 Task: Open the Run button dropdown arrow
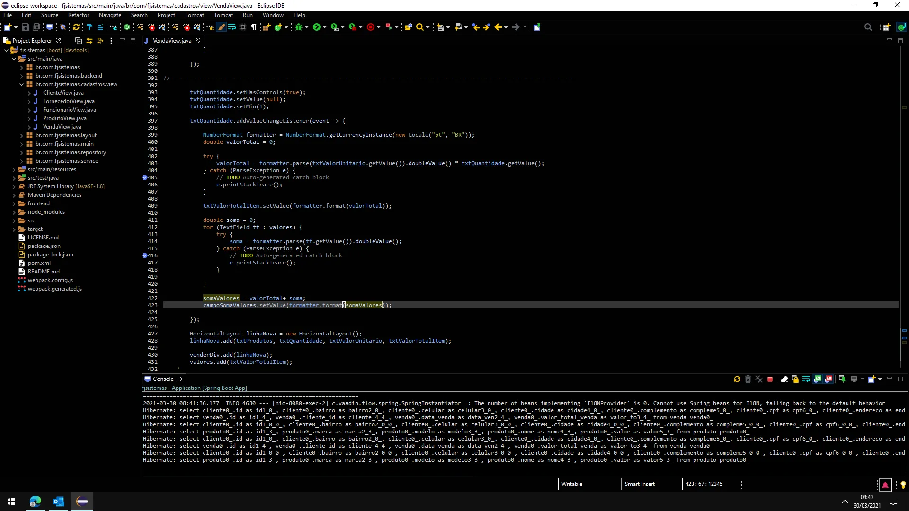[325, 27]
